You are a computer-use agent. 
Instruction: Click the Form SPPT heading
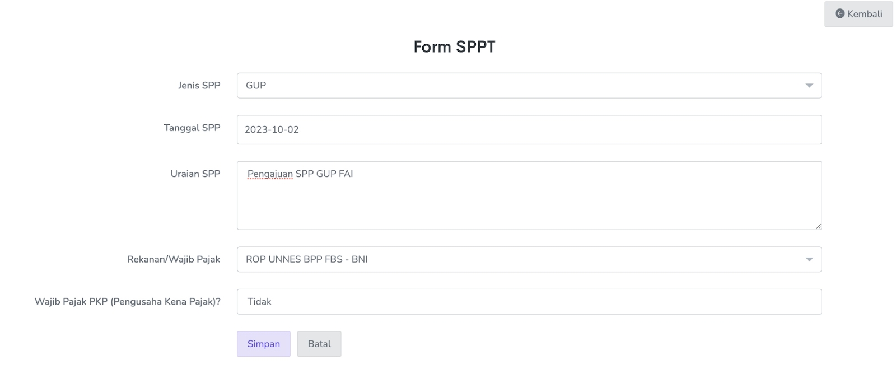pos(454,46)
